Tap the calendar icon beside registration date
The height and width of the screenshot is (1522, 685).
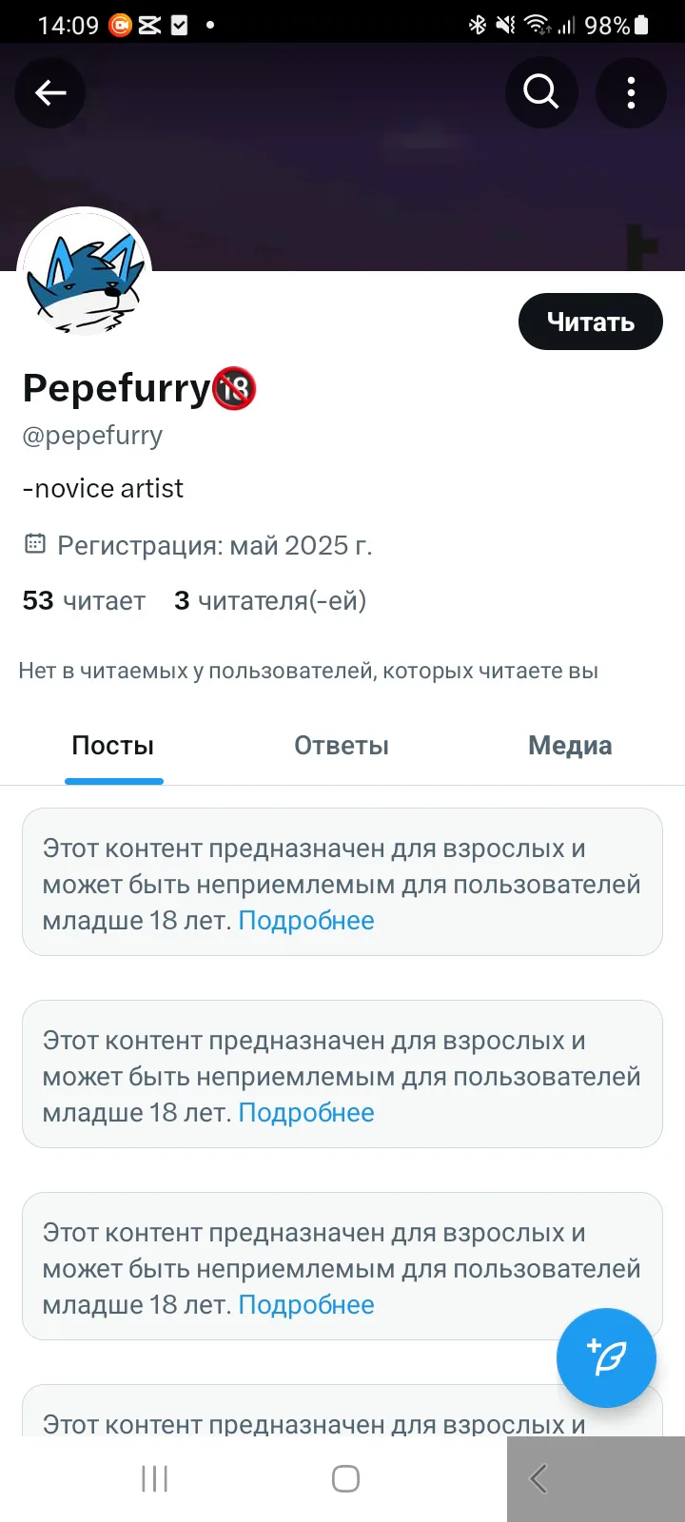click(34, 545)
